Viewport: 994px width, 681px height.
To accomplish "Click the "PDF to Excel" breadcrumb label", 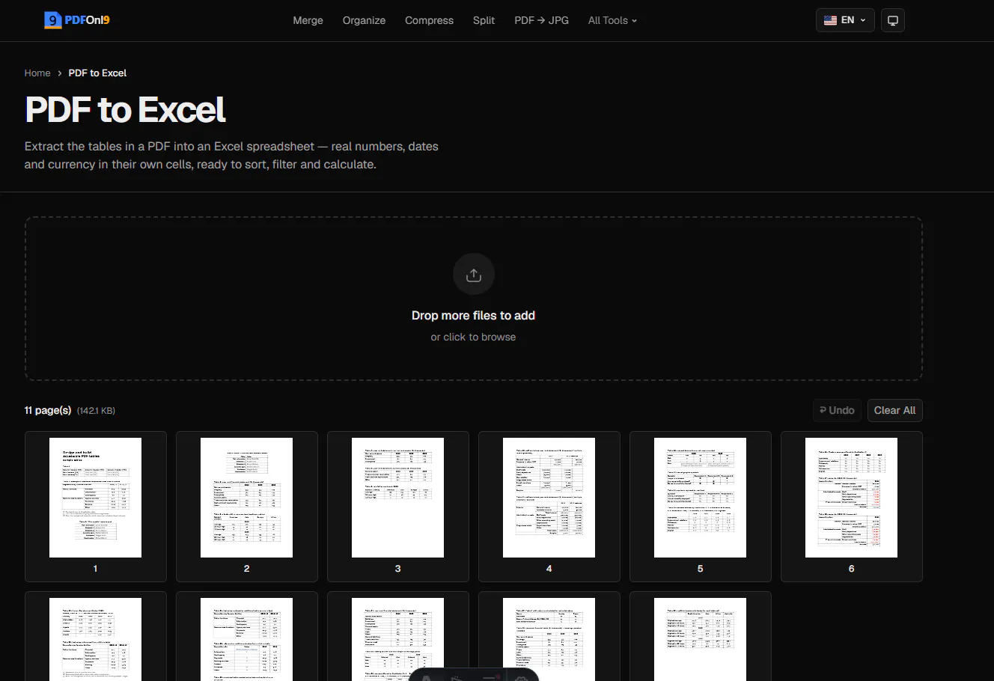I will point(97,73).
